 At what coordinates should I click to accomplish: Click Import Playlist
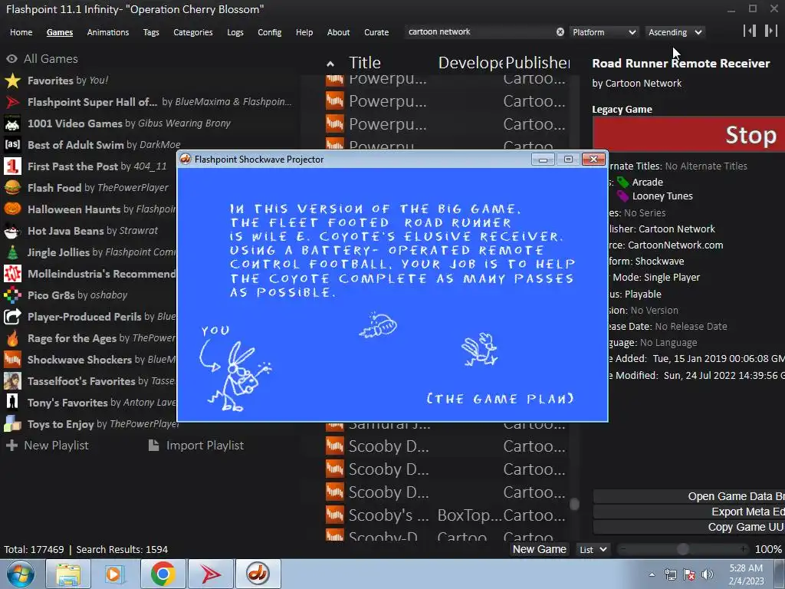pos(196,446)
